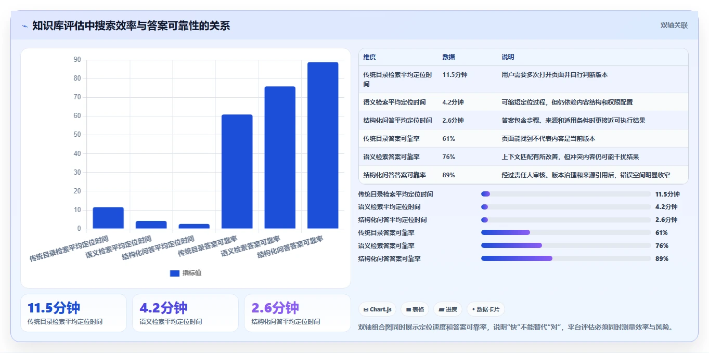This screenshot has height=353, width=709.
Task: Click the 传统目录检索平均定位时间 bar in the chart
Action: coord(108,218)
